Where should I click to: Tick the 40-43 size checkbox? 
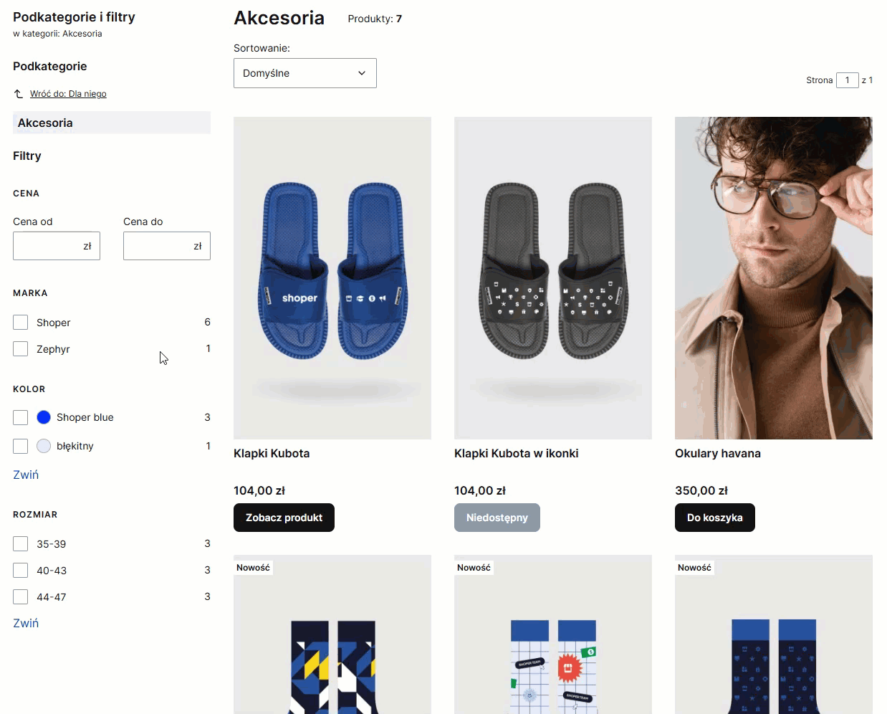[21, 571]
